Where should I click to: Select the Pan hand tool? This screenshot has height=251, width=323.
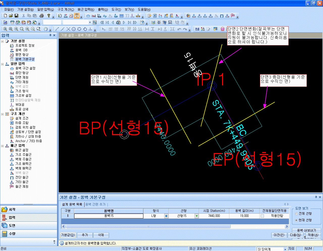[x=46, y=29]
